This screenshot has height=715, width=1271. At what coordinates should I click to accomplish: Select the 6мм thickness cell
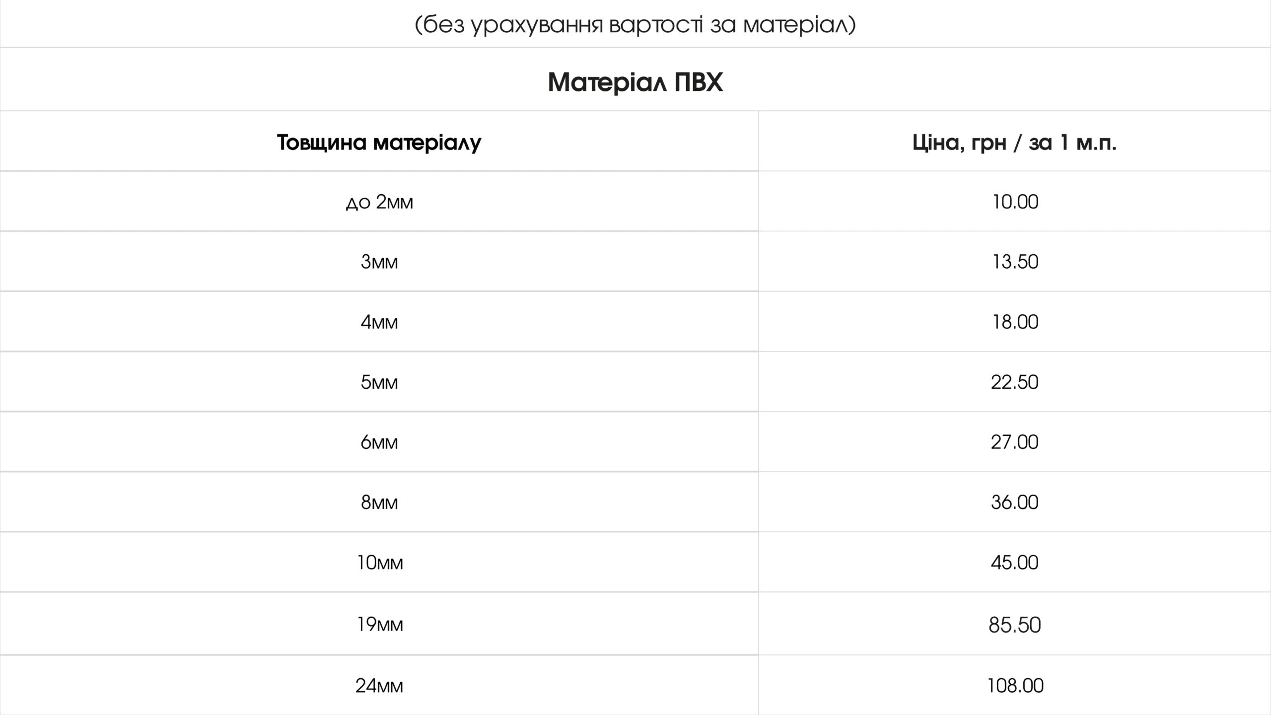pyautogui.click(x=379, y=442)
